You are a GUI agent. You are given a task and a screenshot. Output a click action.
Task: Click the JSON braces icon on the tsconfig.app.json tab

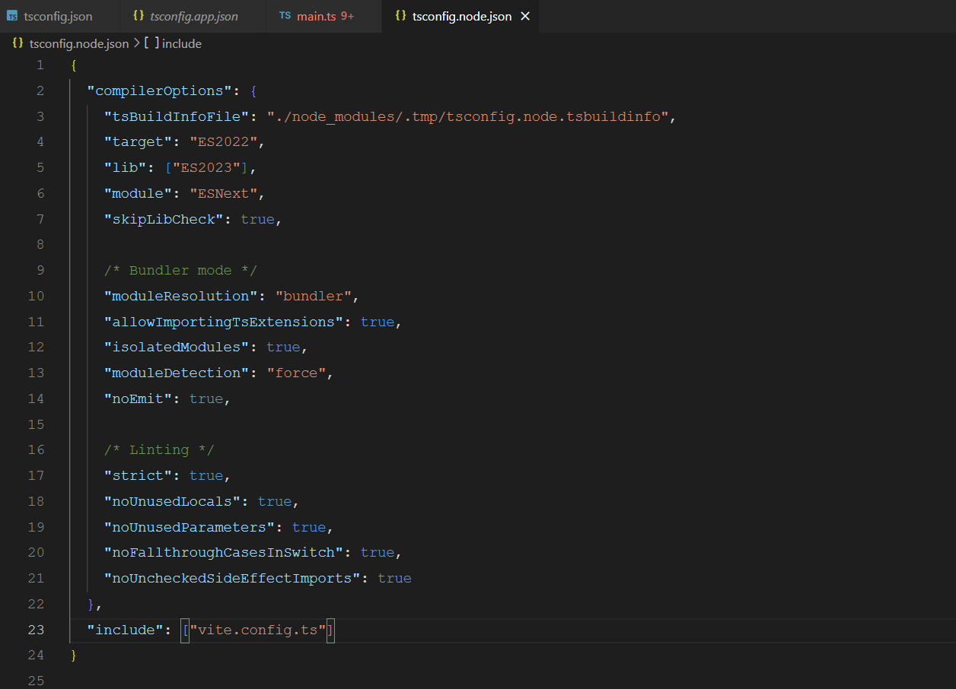pyautogui.click(x=138, y=16)
